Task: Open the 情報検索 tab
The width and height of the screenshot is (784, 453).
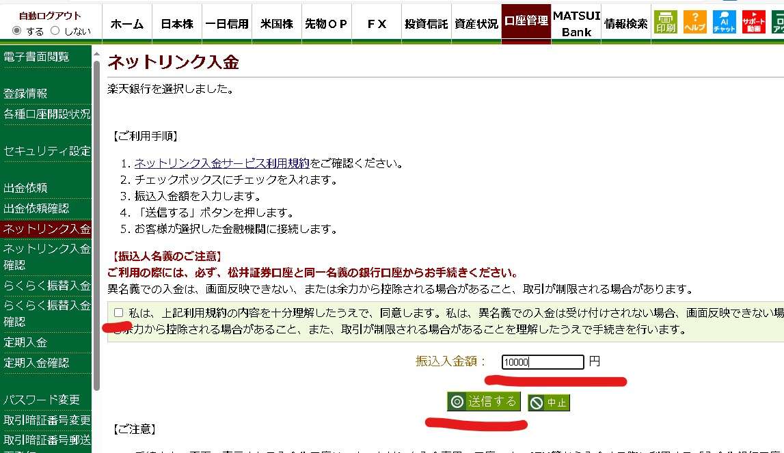Action: [626, 23]
